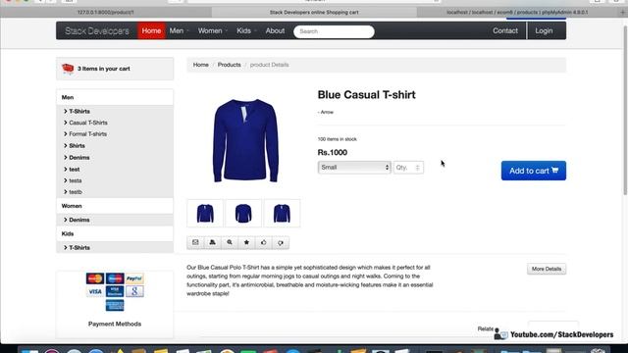The height and width of the screenshot is (353, 628).
Task: Click the Blue Casual T-shirt title
Action: (366, 95)
